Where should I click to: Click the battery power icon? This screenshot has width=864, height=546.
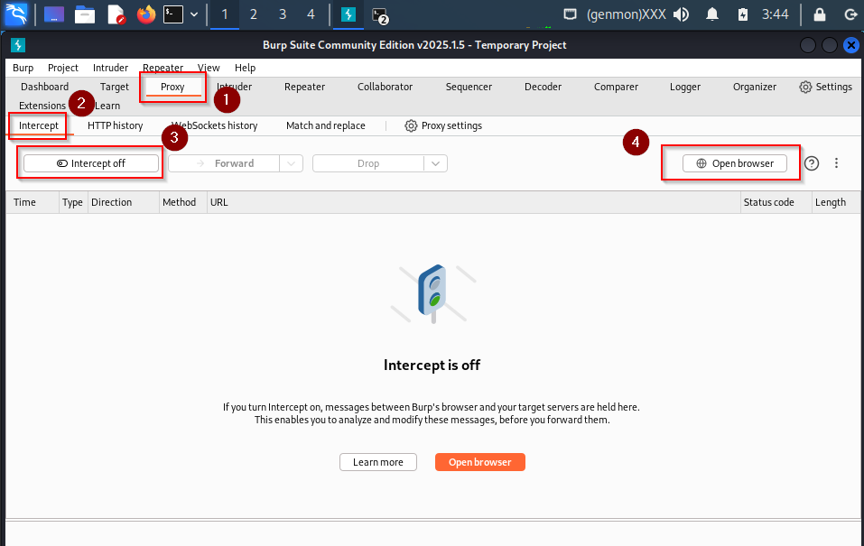pos(743,14)
